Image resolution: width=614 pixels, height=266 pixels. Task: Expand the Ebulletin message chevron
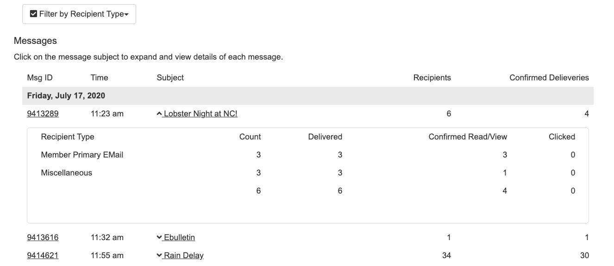[x=159, y=237]
